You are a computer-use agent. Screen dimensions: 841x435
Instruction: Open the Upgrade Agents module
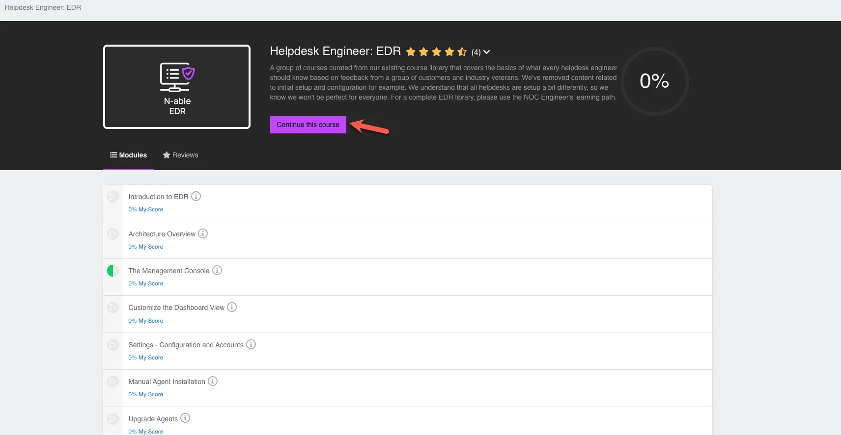coord(153,419)
